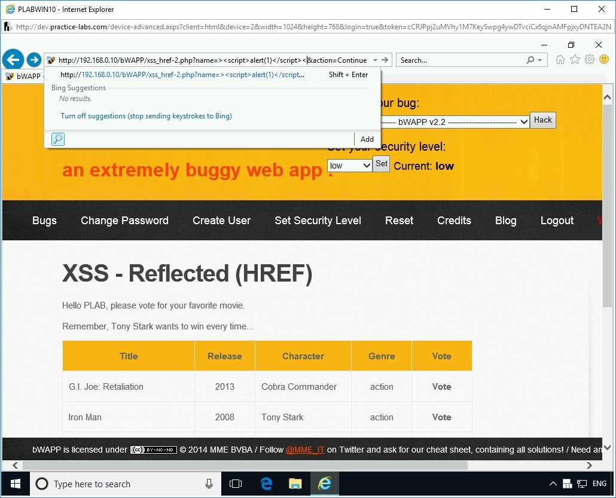This screenshot has height=498, width=616.
Task: Click the Forward navigation arrow
Action: tap(34, 60)
